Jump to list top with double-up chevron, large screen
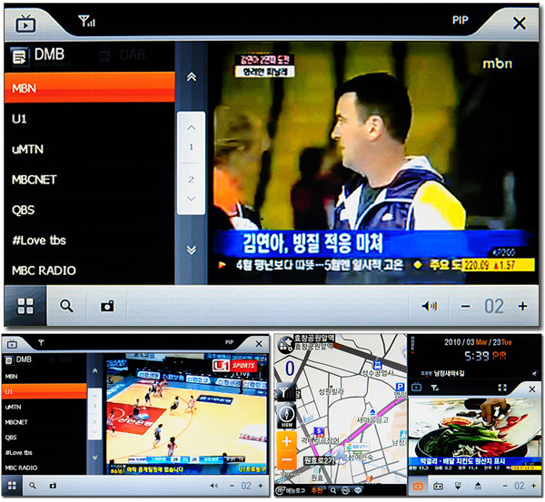The width and height of the screenshot is (545, 502). pyautogui.click(x=191, y=77)
